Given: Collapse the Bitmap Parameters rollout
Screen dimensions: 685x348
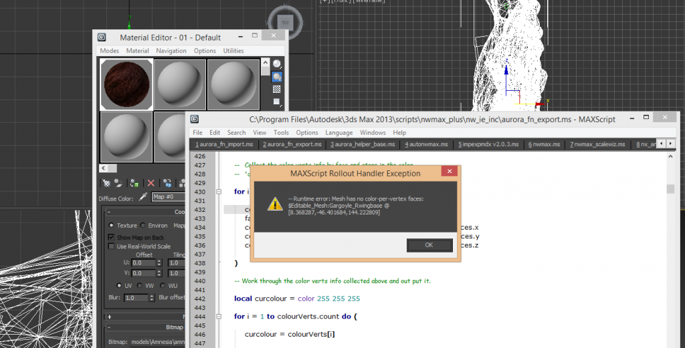Looking at the screenshot, I should 109,327.
